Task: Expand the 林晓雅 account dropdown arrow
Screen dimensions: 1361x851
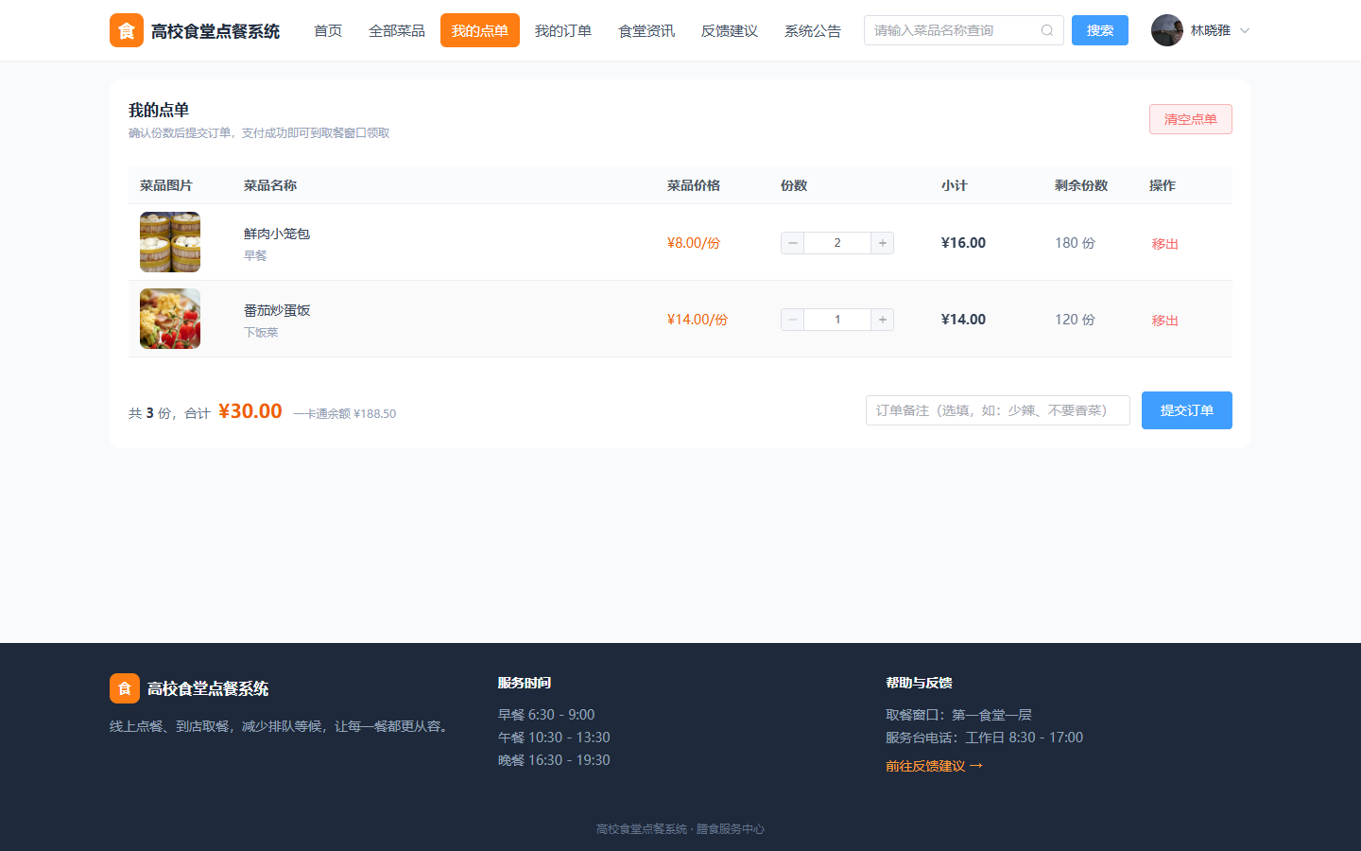Action: click(x=1245, y=30)
